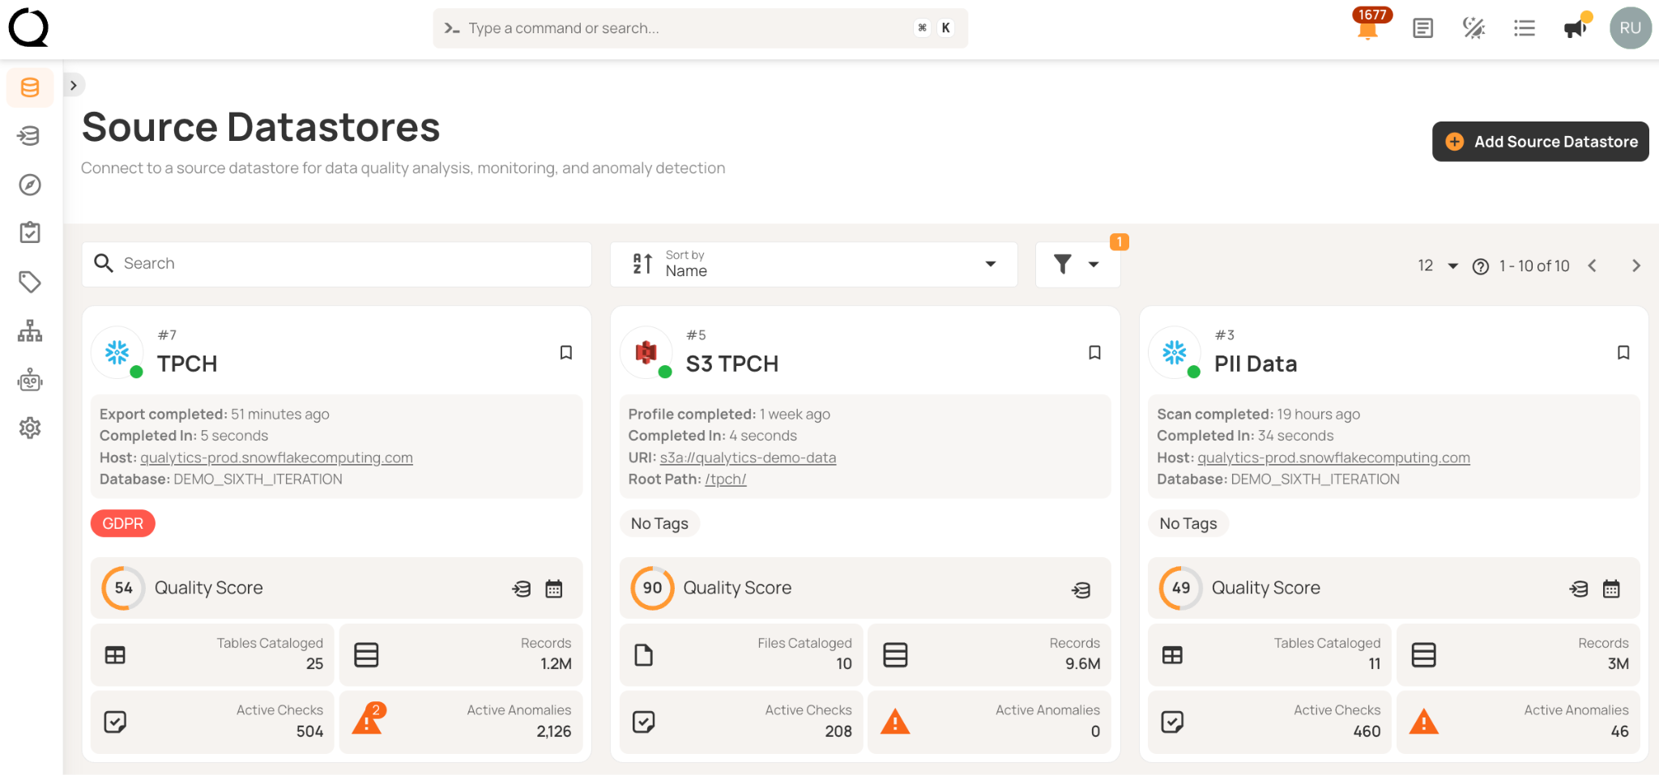This screenshot has height=775, width=1659.
Task: Open the PII Data datastore title
Action: point(1256,364)
